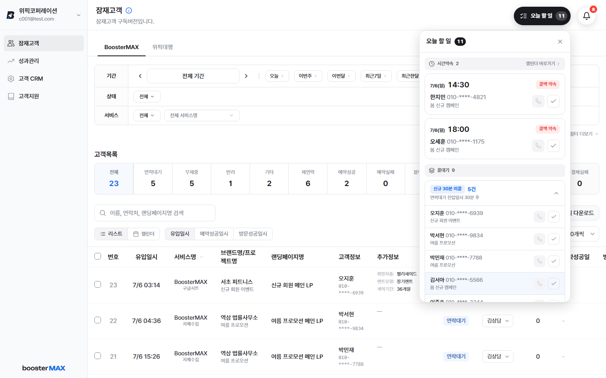Collapse the 신규 30분 미콜 group
The height and width of the screenshot is (378, 606).
click(556, 193)
